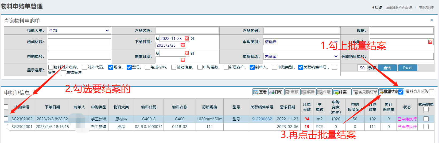Clear the 下单日期 end date 2023/2/25

[x=183, y=45]
